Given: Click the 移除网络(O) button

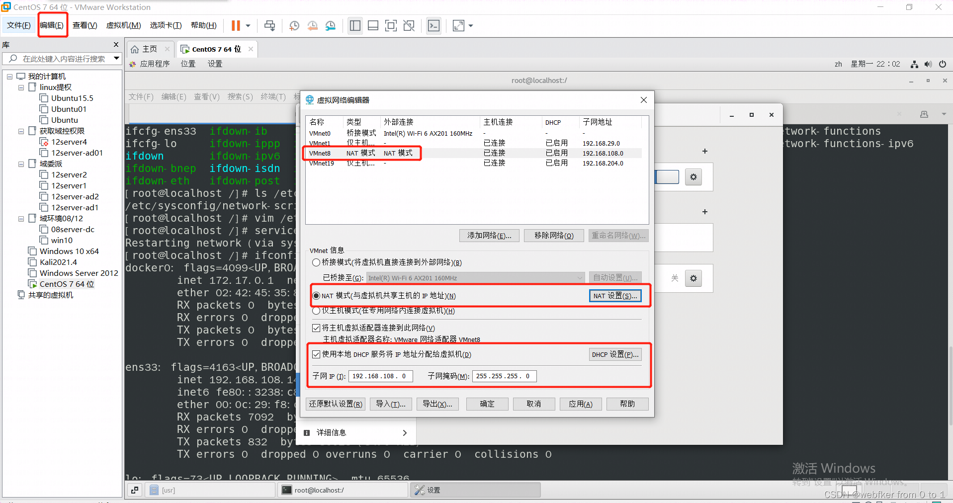Looking at the screenshot, I should [554, 236].
